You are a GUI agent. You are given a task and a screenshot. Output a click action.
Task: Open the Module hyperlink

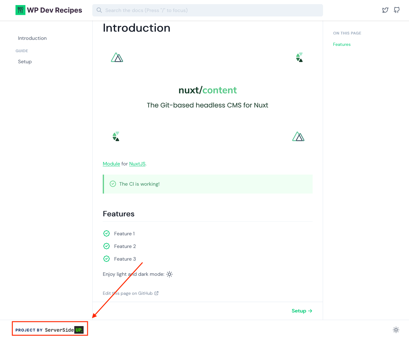[x=111, y=164]
